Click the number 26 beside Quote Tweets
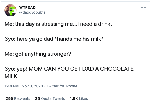Image resolution: width=150 pixels, height=104 pixels. [x=37, y=98]
